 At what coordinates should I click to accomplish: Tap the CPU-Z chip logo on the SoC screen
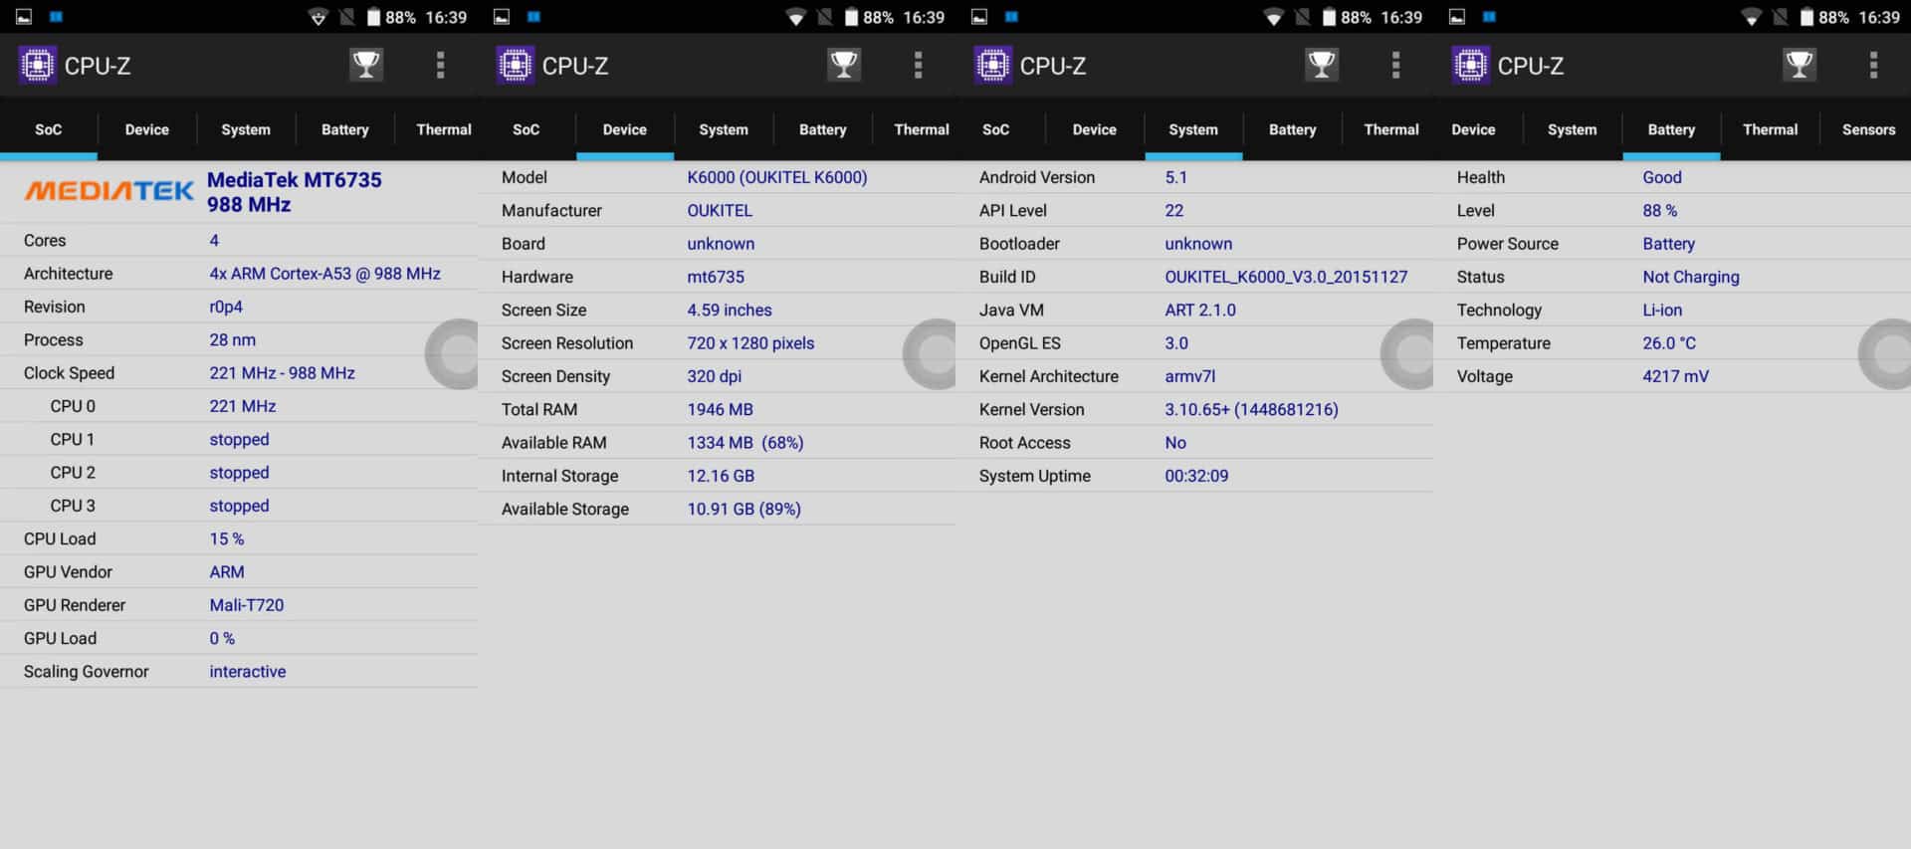point(37,66)
